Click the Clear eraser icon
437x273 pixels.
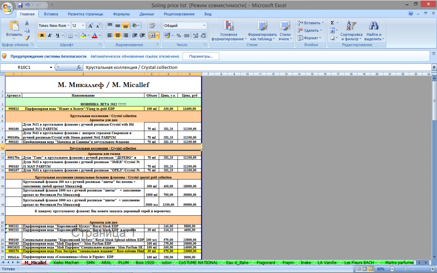332,38
